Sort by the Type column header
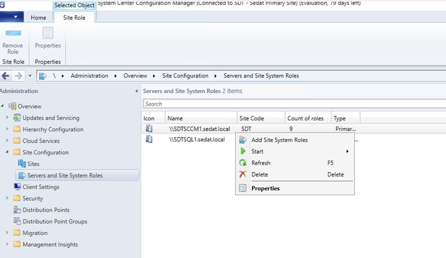446x258 pixels. click(x=346, y=118)
